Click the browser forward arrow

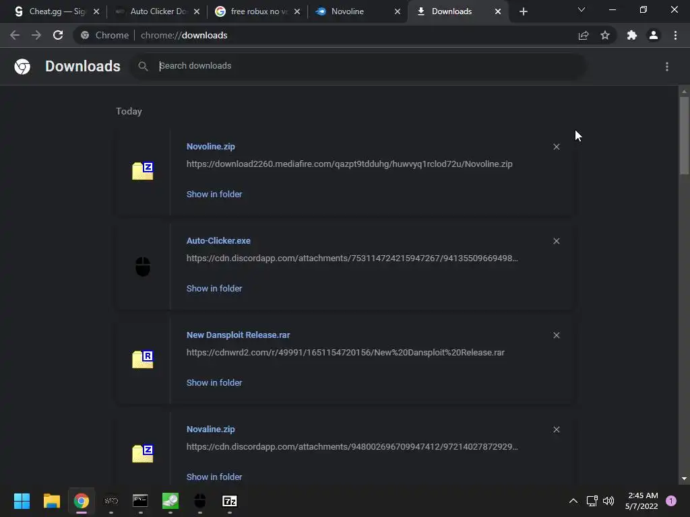pyautogui.click(x=36, y=35)
